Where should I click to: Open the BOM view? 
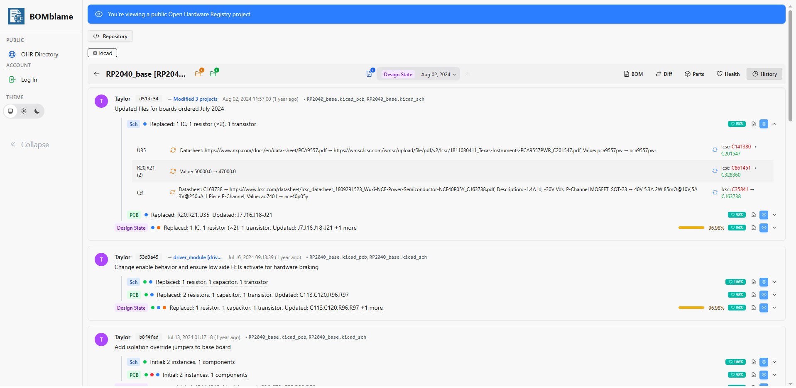633,74
